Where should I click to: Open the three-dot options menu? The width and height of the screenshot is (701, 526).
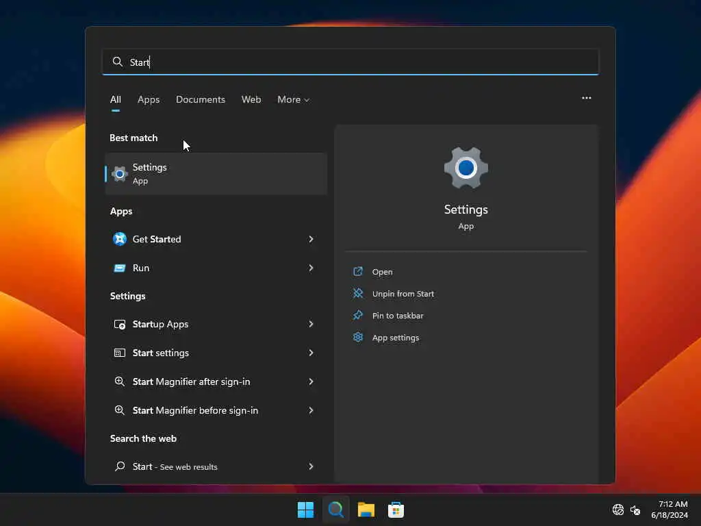coord(587,98)
